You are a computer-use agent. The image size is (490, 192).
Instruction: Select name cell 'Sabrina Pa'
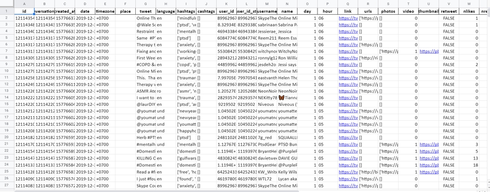click(x=287, y=24)
